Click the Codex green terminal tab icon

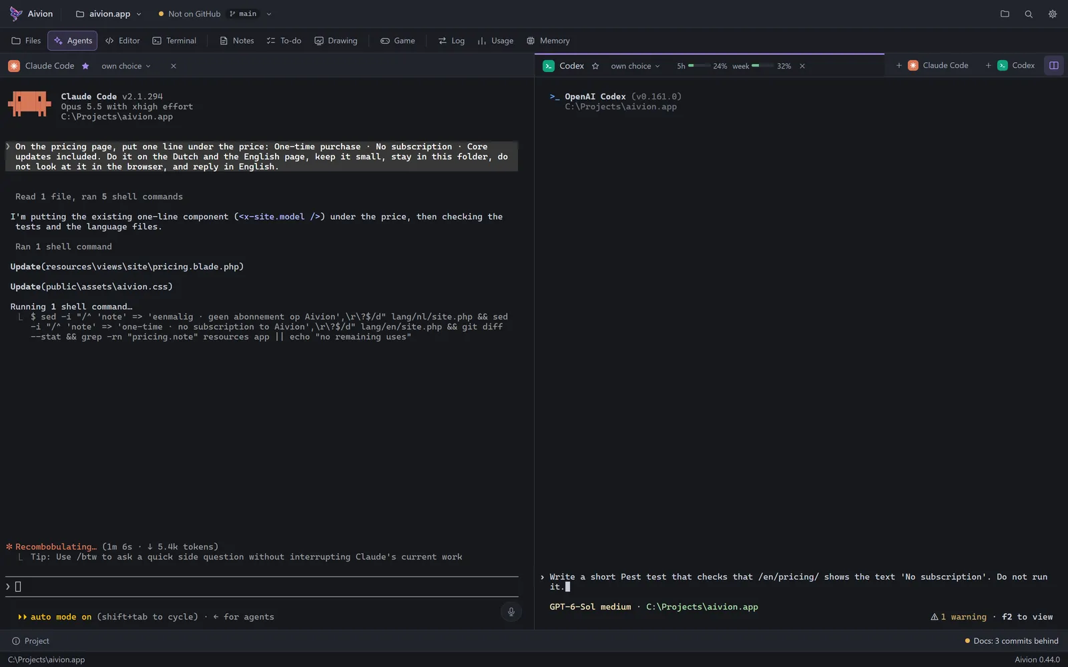click(x=549, y=66)
